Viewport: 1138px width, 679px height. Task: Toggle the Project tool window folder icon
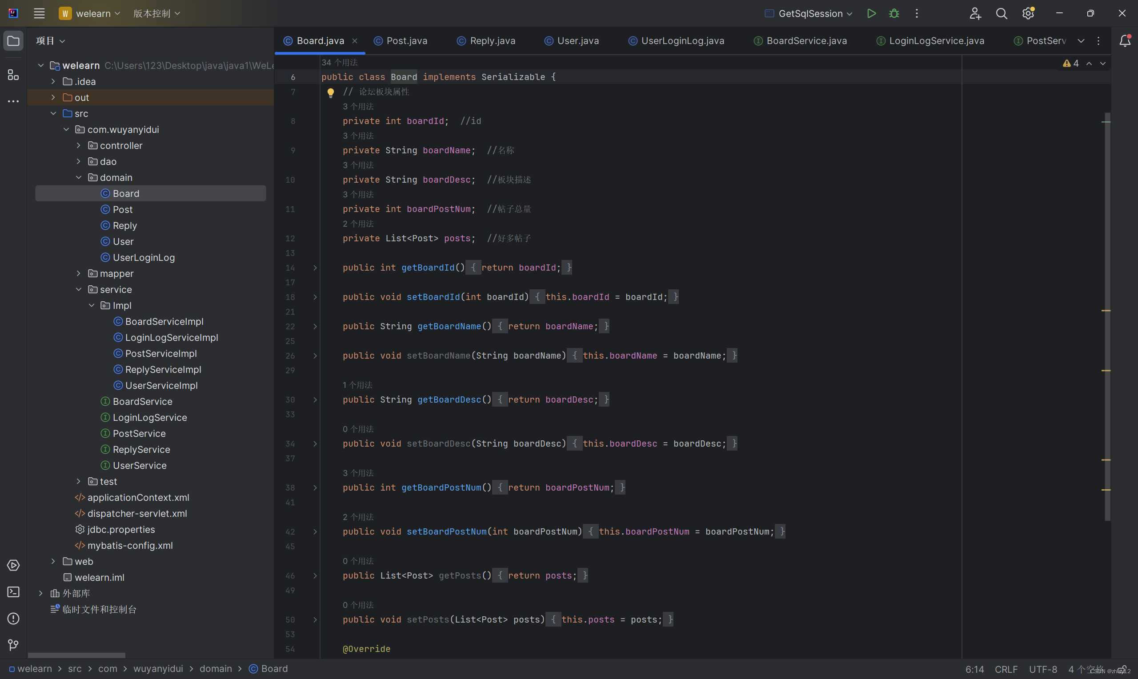click(13, 41)
